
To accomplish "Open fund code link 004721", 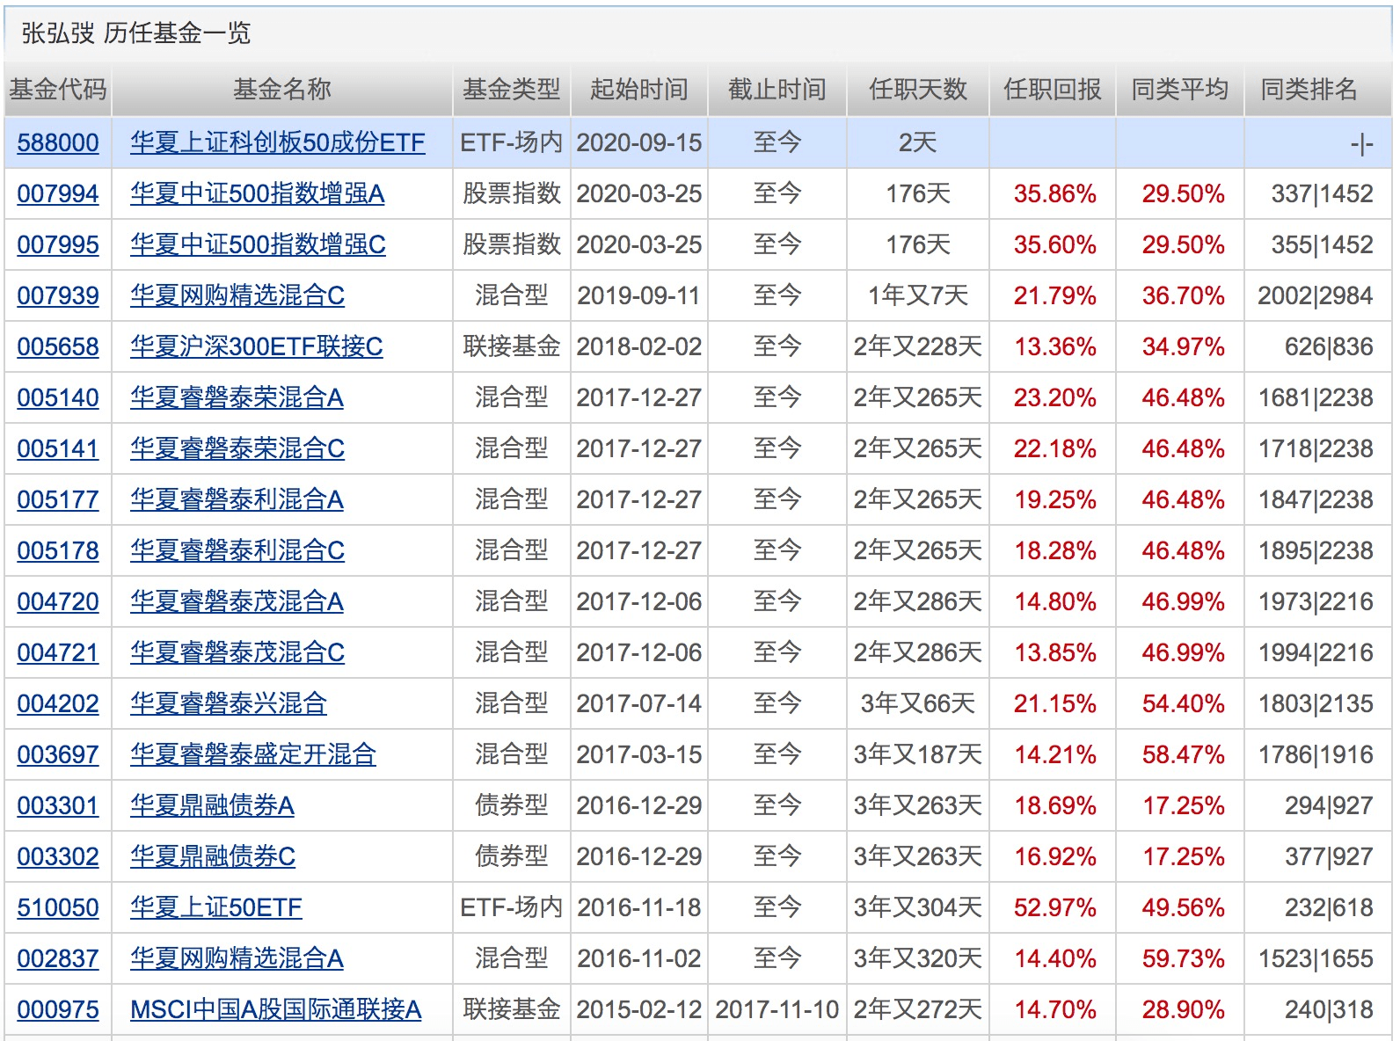I will [58, 652].
